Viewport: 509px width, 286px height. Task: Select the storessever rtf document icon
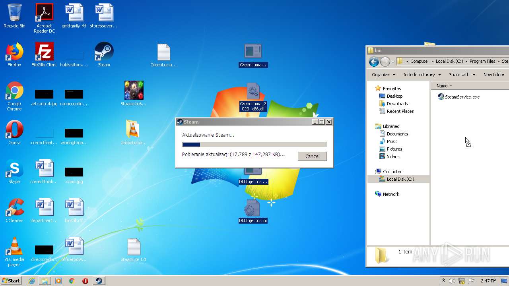104,16
